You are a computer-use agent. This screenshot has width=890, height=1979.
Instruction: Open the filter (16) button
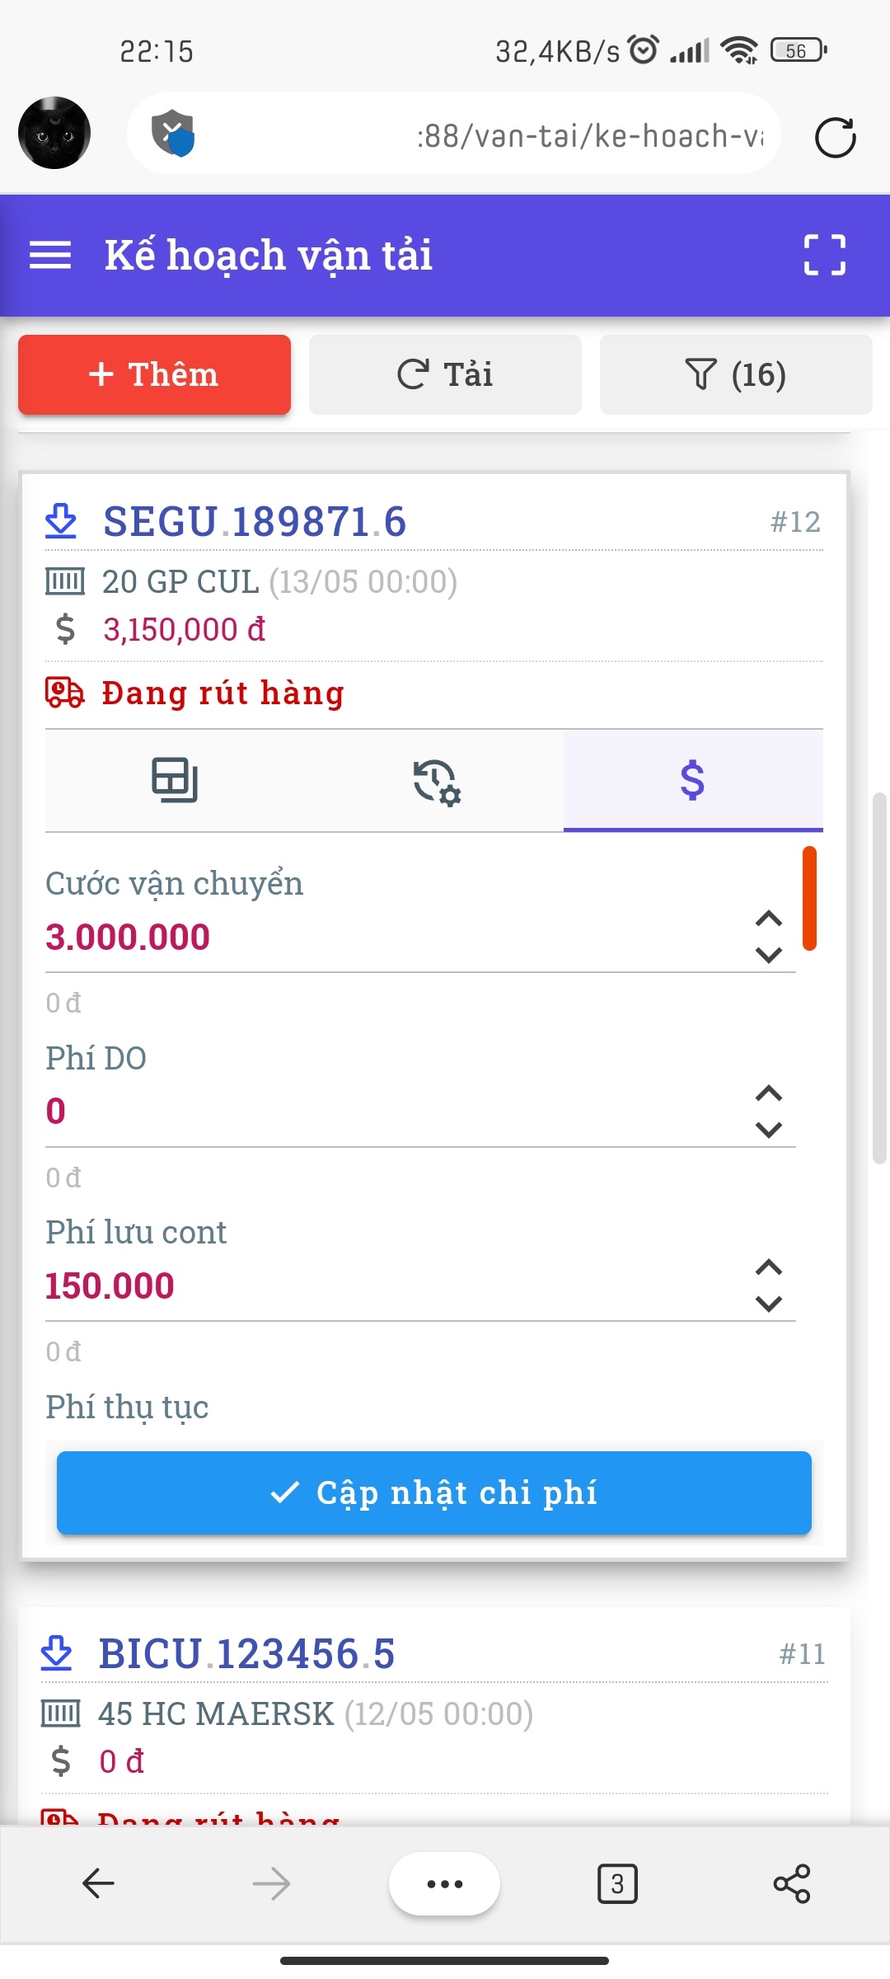[x=735, y=374]
